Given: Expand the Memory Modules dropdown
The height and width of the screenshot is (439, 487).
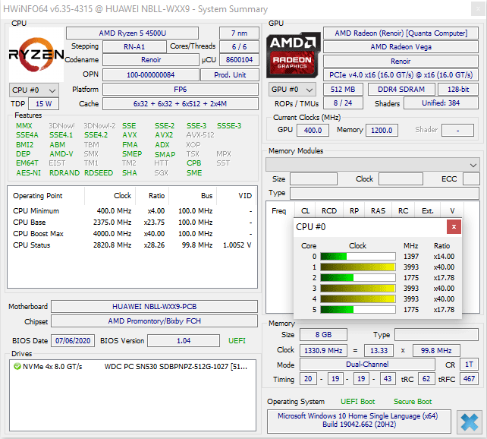Looking at the screenshot, I should (372, 165).
